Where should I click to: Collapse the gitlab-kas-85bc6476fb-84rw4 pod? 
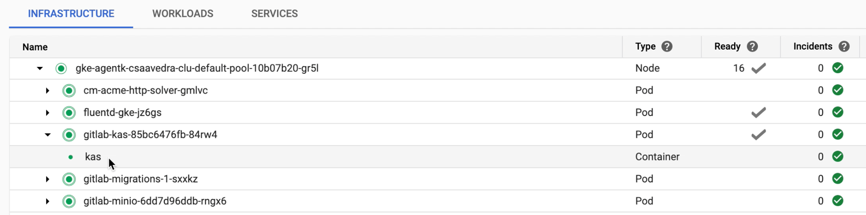pos(47,135)
